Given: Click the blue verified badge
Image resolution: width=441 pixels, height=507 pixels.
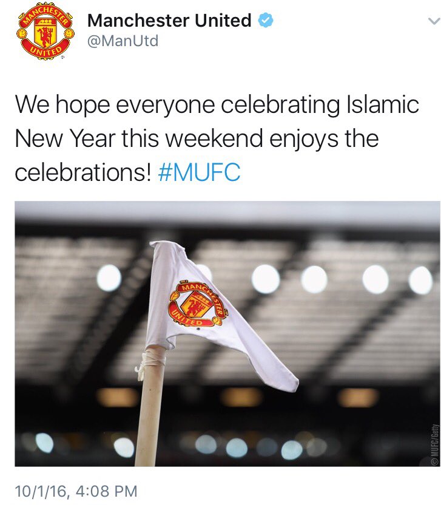Looking at the screenshot, I should point(265,20).
